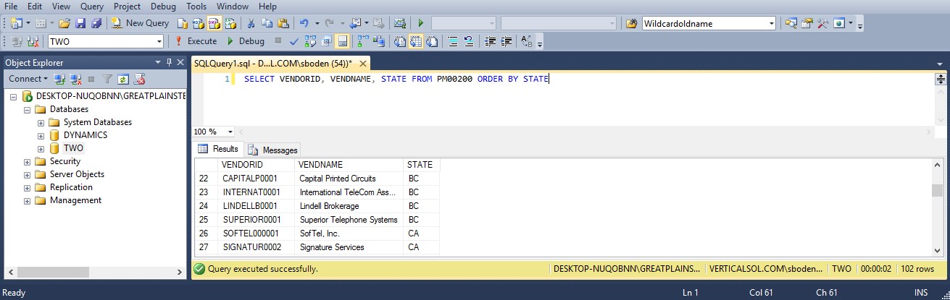
Task: Click the Save floppy disk icon
Action: click(79, 23)
